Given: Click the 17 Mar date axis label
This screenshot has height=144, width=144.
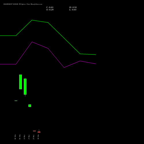Looking at the screenshot, I should pyautogui.click(x=29, y=137).
